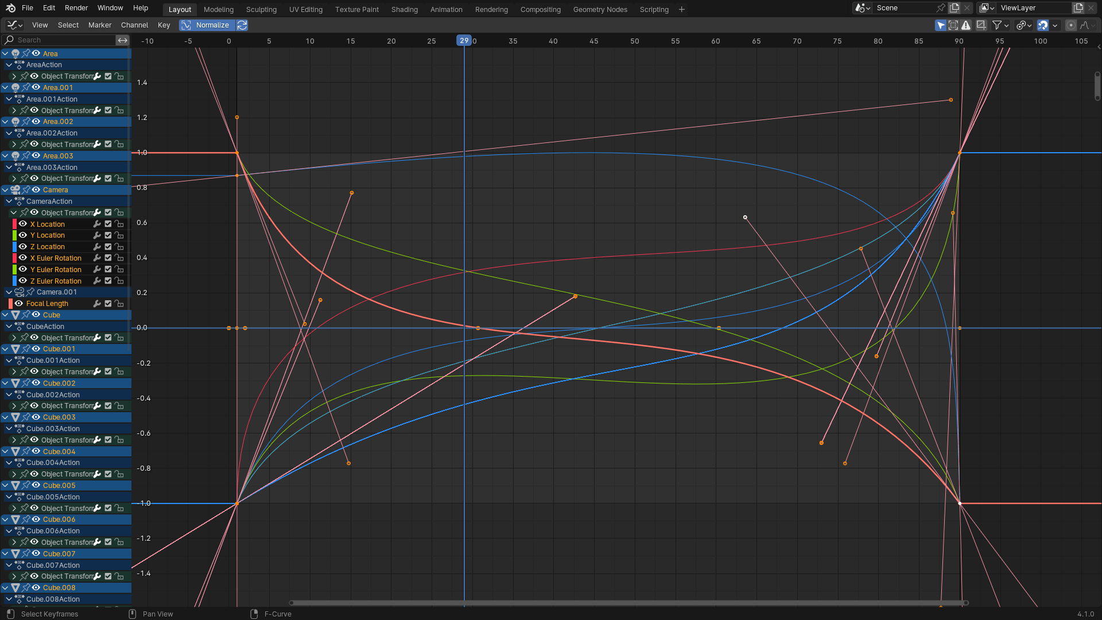Switch to the Shading workspace tab
The image size is (1102, 620).
pos(404,10)
